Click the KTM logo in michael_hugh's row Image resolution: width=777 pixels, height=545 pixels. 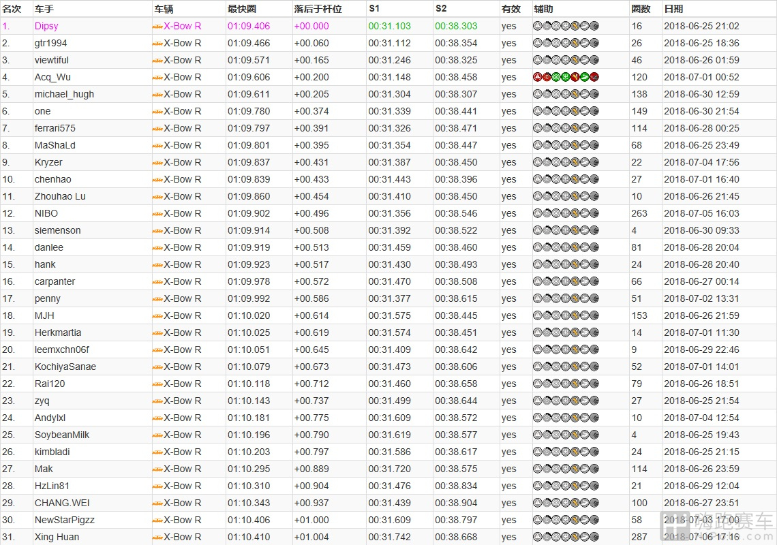tap(157, 95)
